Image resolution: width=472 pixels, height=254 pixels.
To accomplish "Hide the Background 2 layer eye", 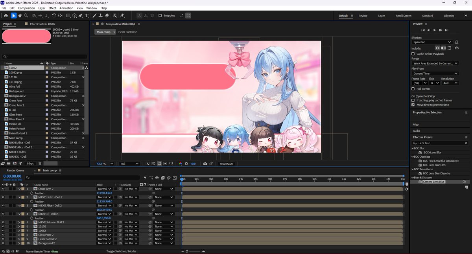I will coord(3,243).
